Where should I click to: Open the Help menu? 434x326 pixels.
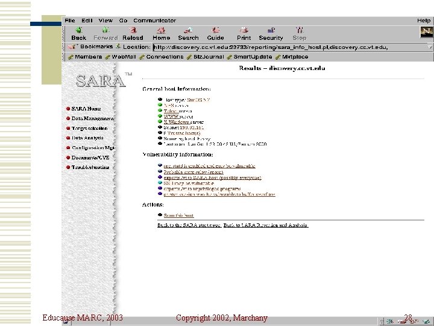pyautogui.click(x=424, y=21)
